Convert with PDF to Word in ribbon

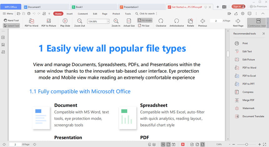click(x=31, y=23)
